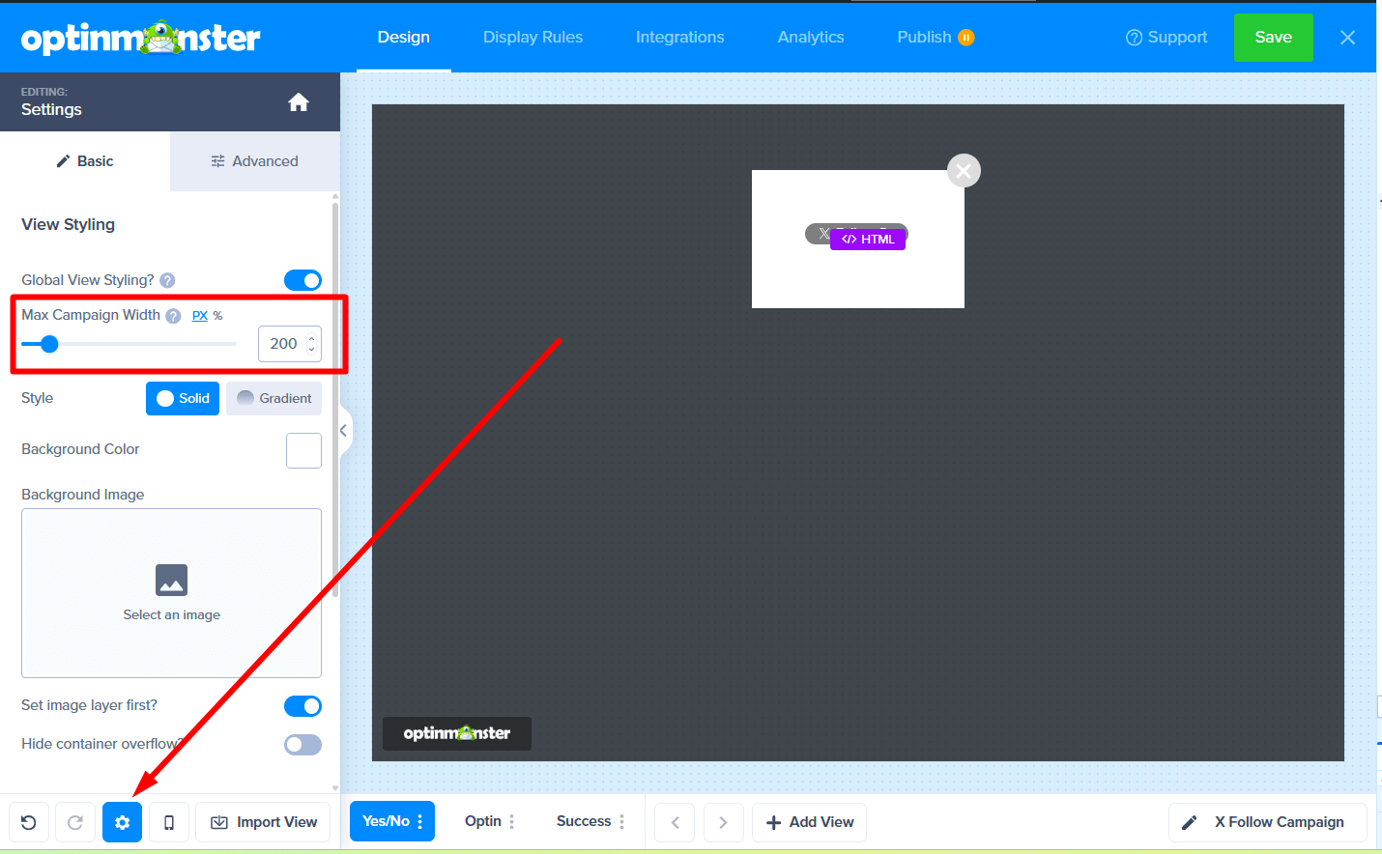
Task: Open Success view options menu
Action: pos(622,821)
